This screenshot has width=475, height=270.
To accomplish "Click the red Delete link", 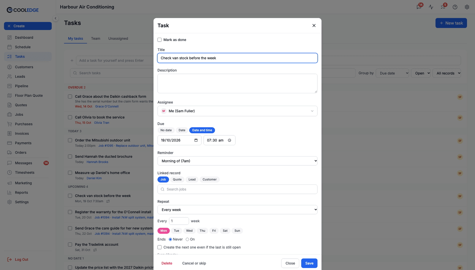I will click(x=167, y=263).
